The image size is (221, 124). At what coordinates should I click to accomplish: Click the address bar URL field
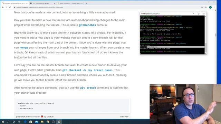pyautogui.click(x=107, y=7)
